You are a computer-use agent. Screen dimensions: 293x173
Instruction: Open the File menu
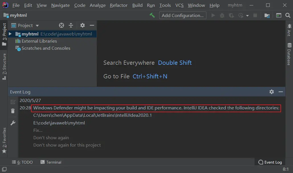16,5
